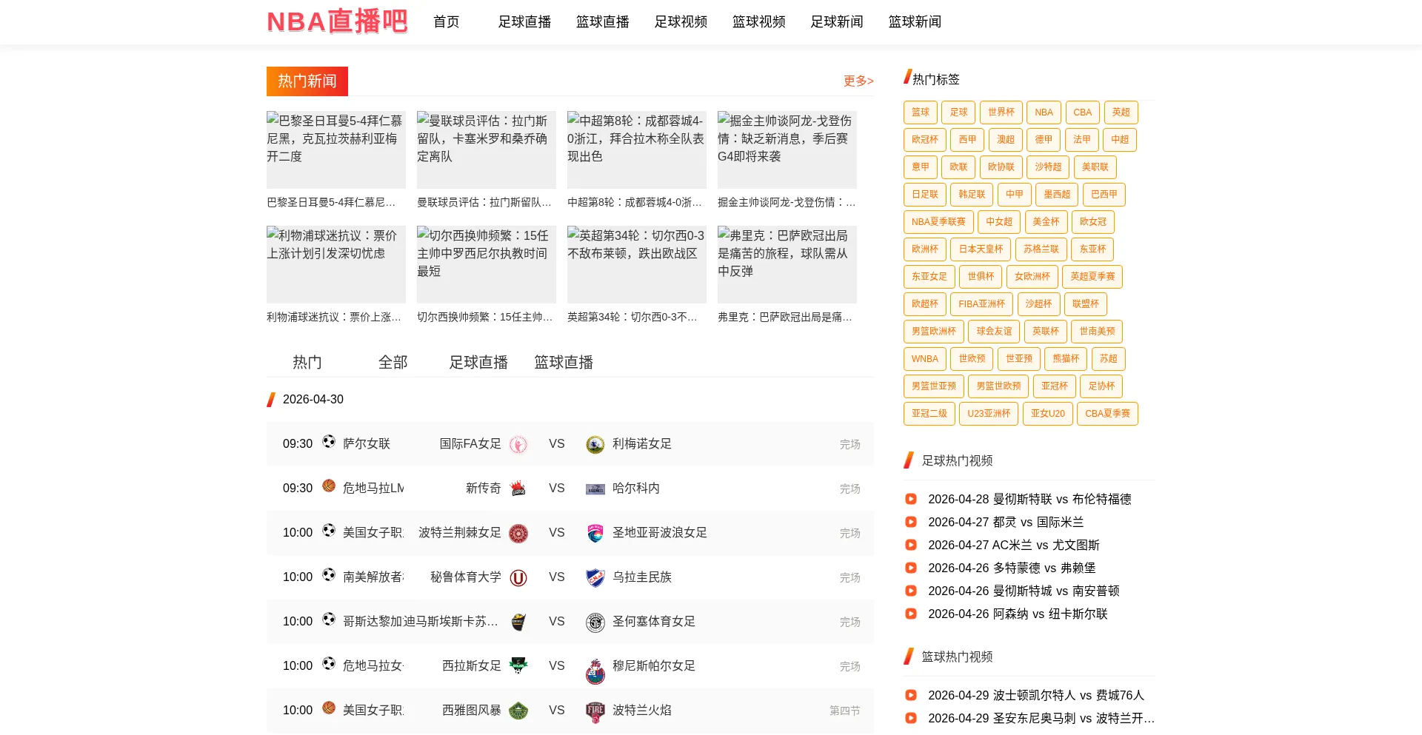Open 巴黎圣日耳曼5-4拜仁慕尼黑 news thumbnail
Viewport: 1422px width, 735px height.
click(x=336, y=150)
